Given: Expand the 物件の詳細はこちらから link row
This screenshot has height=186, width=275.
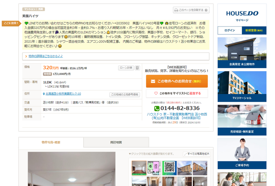Looking at the screenshot, I should tap(116, 56).
